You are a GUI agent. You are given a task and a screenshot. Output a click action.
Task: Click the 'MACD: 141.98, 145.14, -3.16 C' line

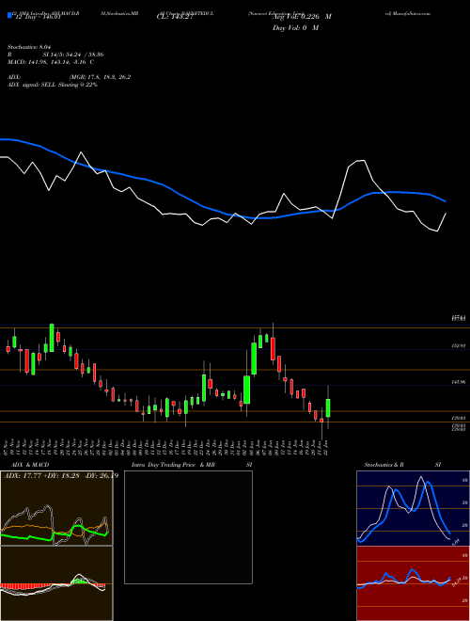pos(51,62)
